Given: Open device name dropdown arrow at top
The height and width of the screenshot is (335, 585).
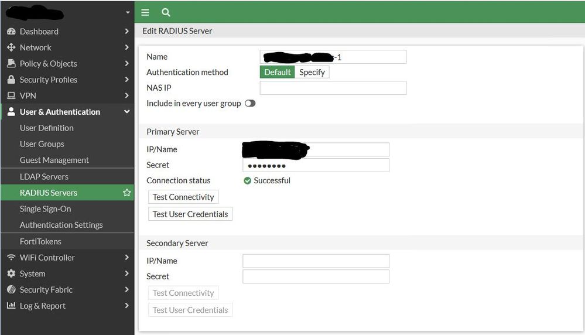Looking at the screenshot, I should tap(128, 12).
